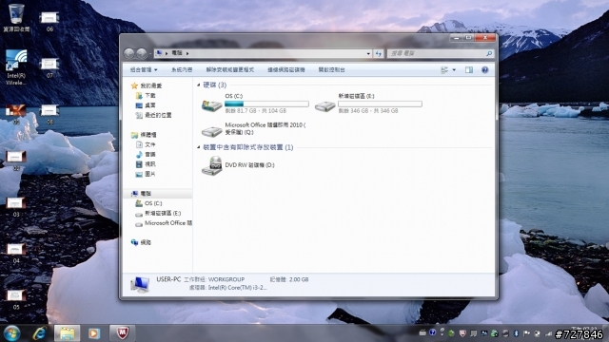Click WORKGROUP text in details pane
Viewport: 609px width, 342px height.
pyautogui.click(x=226, y=279)
